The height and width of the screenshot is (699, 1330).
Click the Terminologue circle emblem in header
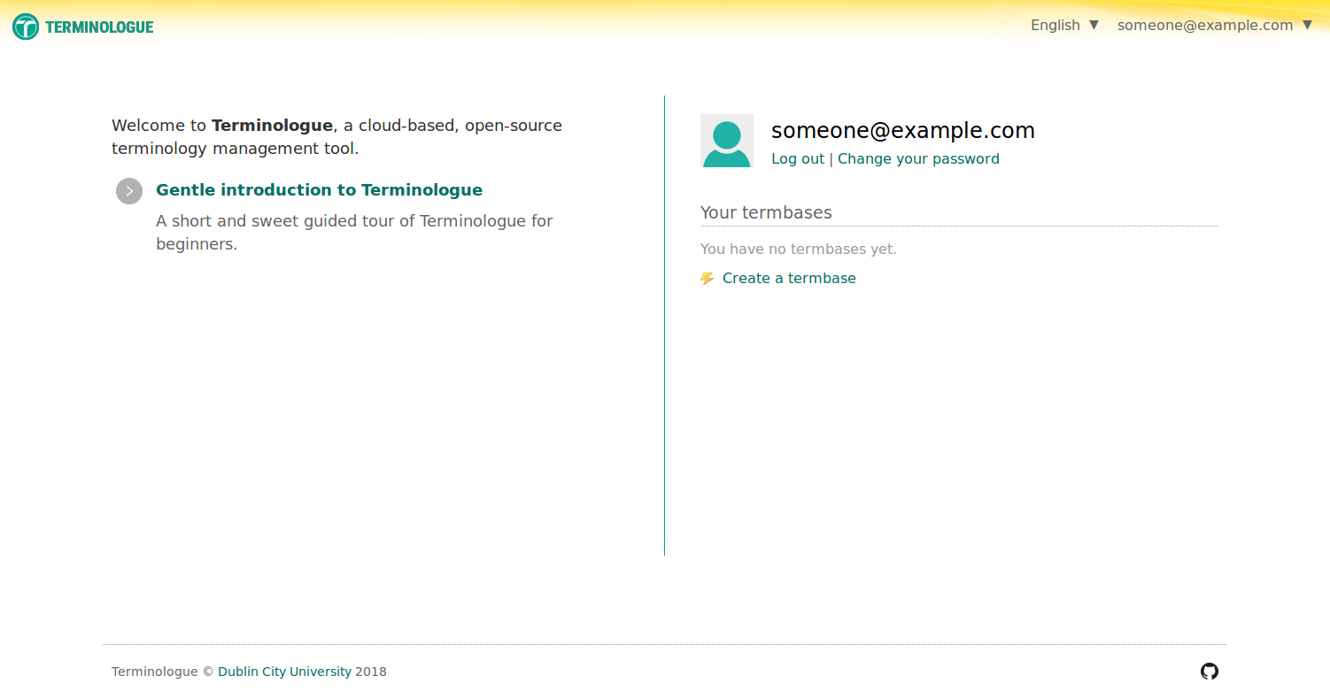pos(24,26)
